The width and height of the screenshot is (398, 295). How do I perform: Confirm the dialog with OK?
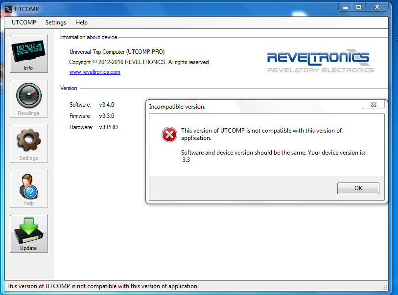(358, 188)
